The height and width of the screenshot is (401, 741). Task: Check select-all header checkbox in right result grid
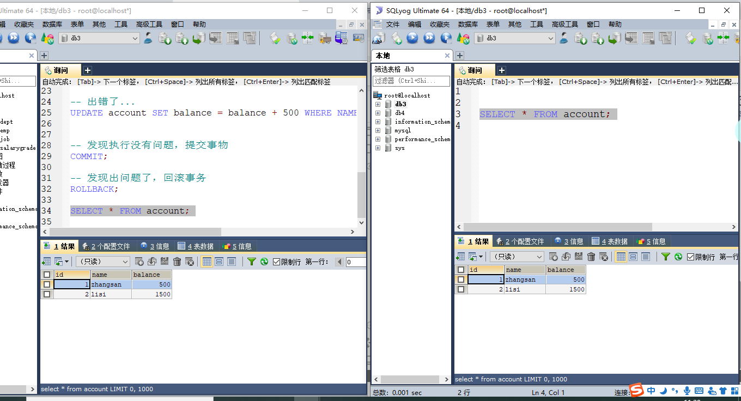461,270
